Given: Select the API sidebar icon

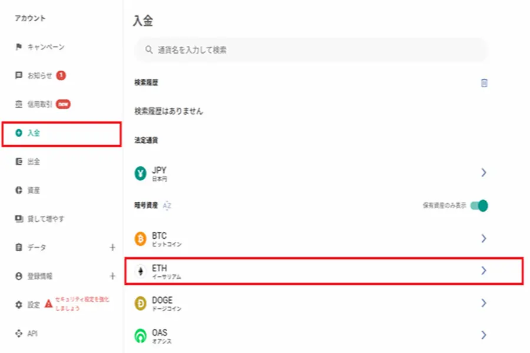Looking at the screenshot, I should [19, 332].
